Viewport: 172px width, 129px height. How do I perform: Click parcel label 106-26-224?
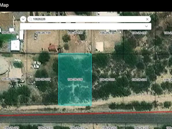tap(139, 80)
